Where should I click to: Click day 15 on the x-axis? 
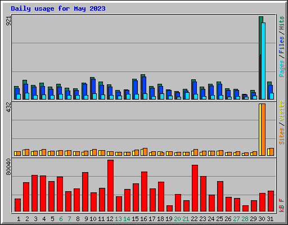tap(135, 219)
